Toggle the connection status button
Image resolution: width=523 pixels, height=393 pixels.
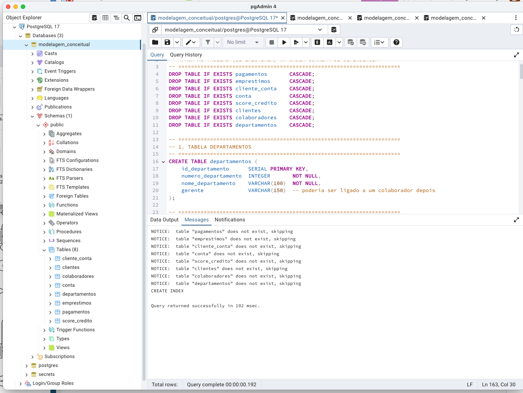[155, 30]
